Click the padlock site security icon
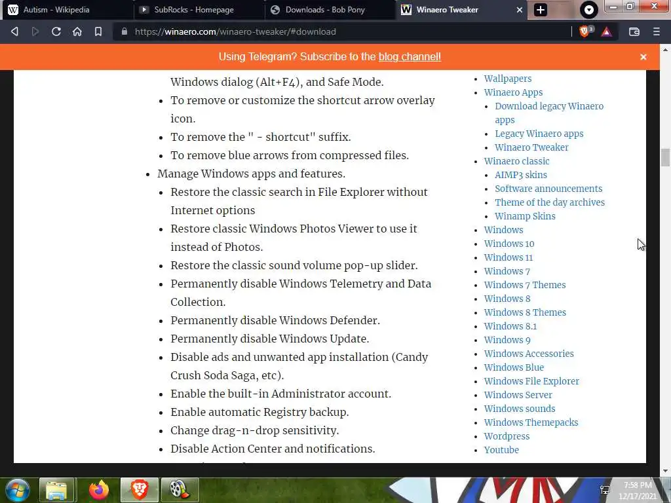The width and height of the screenshot is (671, 503). (x=125, y=31)
